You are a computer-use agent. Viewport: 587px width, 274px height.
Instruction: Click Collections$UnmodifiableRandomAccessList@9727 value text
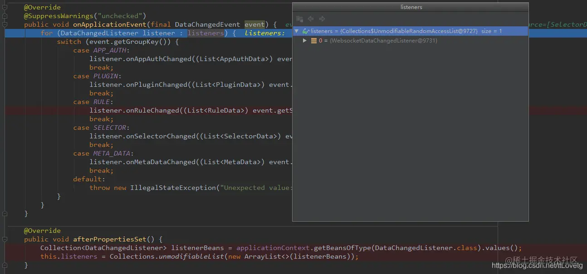coord(409,31)
